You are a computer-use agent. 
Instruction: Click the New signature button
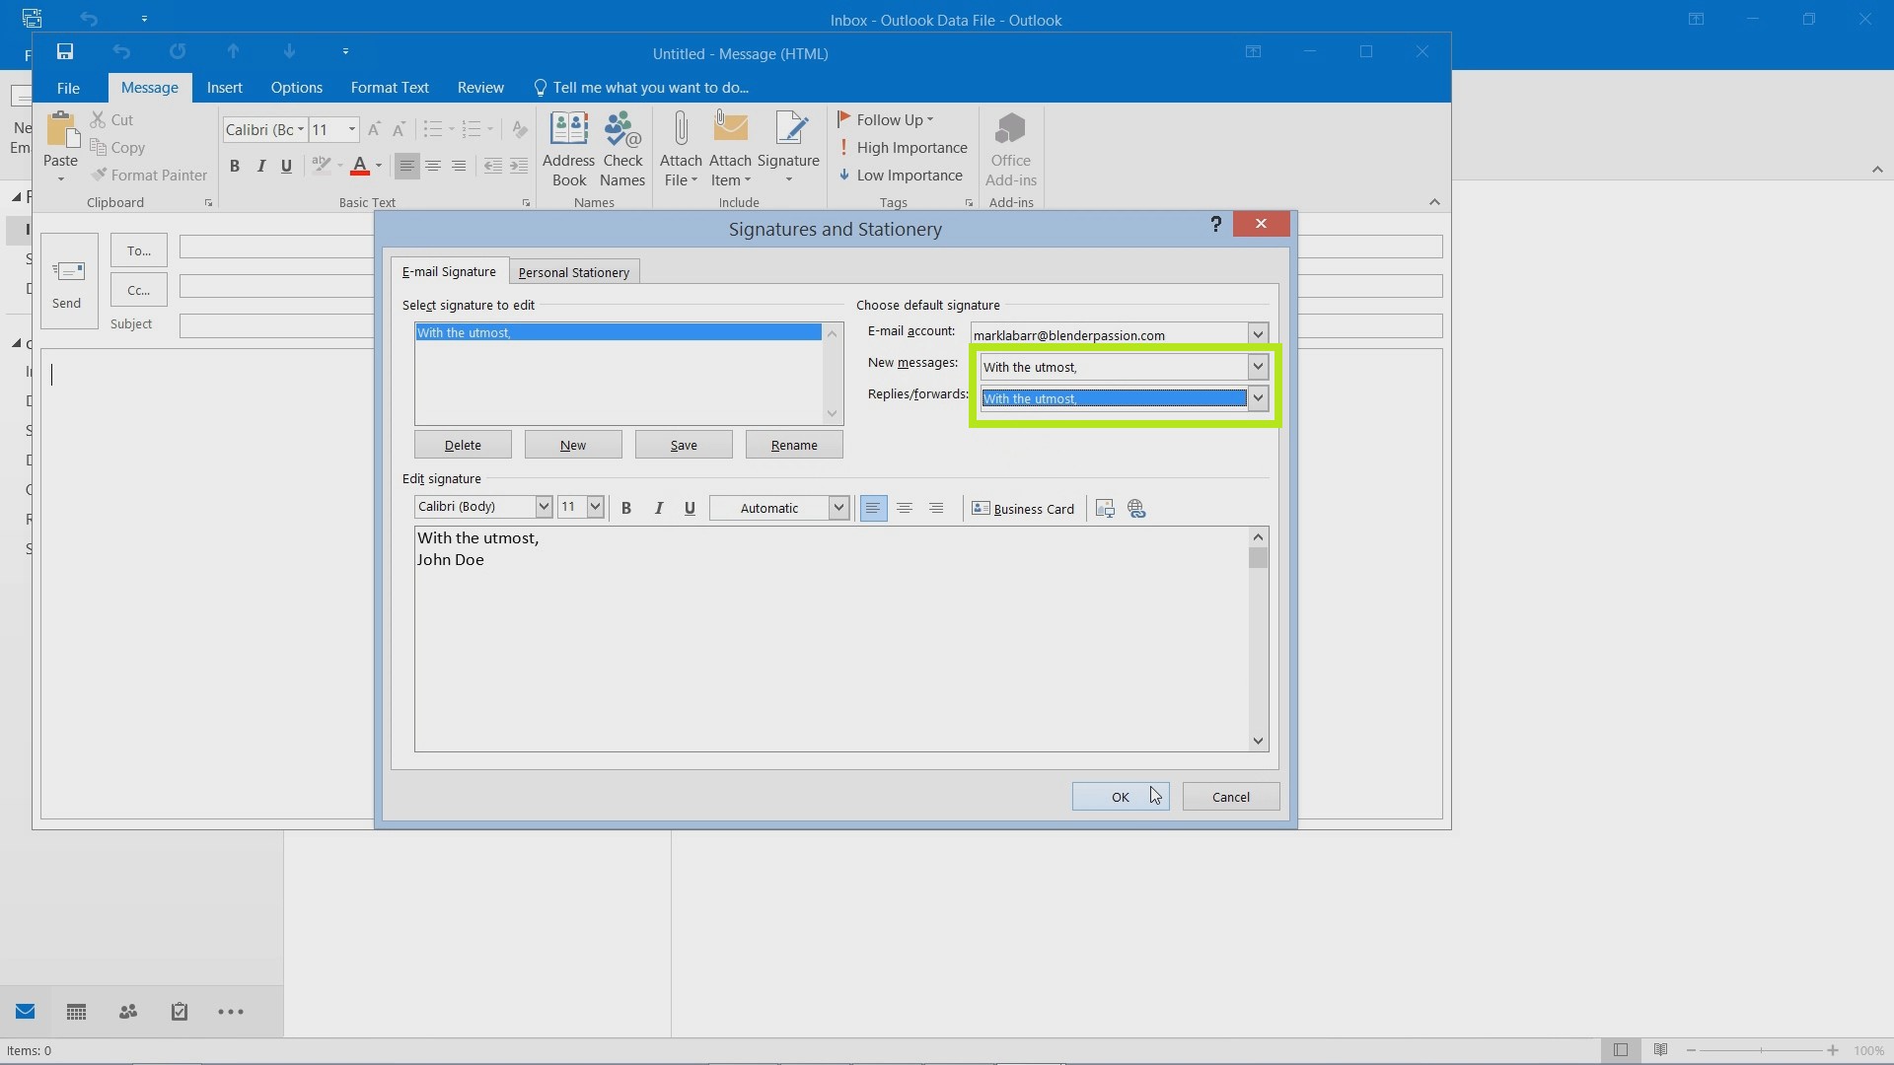572,445
